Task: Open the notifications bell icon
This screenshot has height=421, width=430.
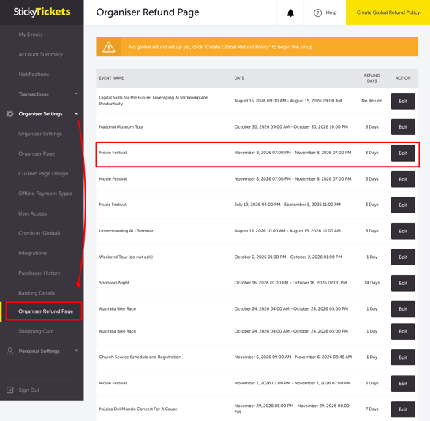Action: click(x=290, y=13)
